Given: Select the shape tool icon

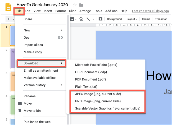Looking at the screenshot, I should point(81,19).
